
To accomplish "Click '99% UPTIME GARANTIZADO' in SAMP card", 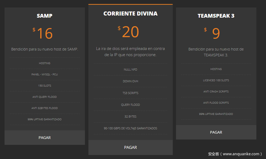I will (45, 119).
